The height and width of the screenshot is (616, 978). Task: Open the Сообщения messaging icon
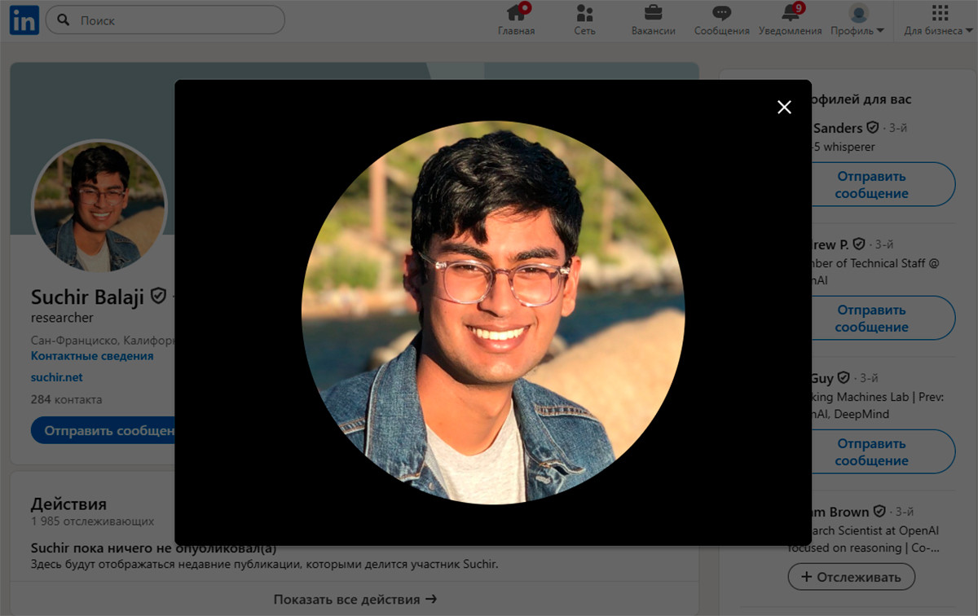click(721, 14)
